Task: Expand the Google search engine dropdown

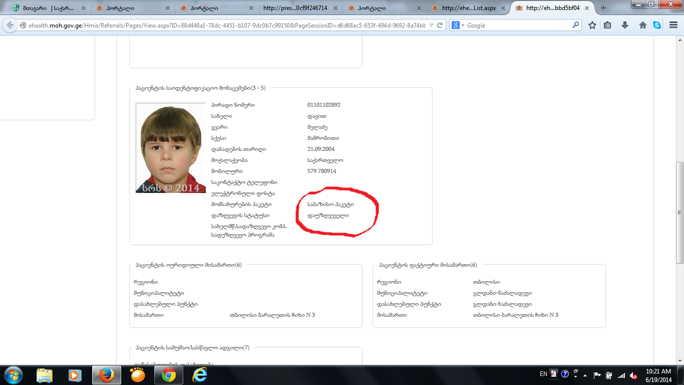Action: tap(459, 26)
